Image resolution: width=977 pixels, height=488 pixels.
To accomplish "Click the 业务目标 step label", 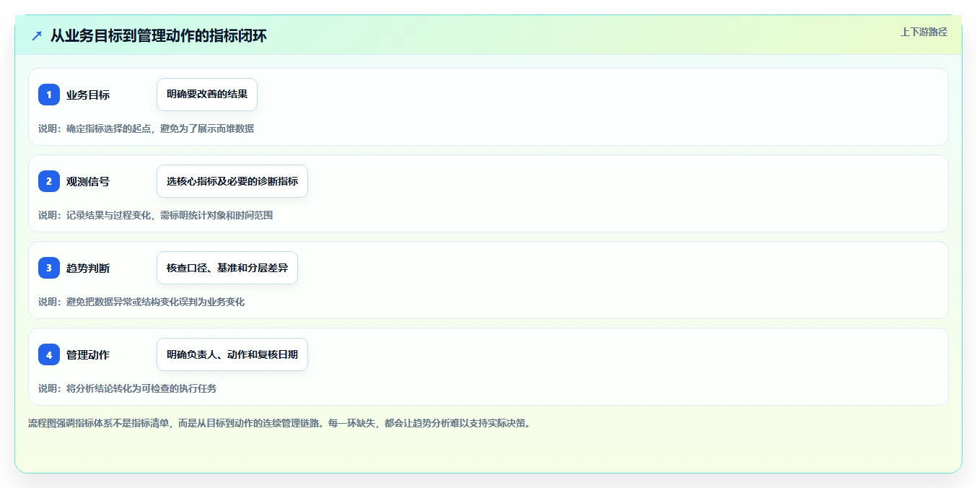I will 88,95.
